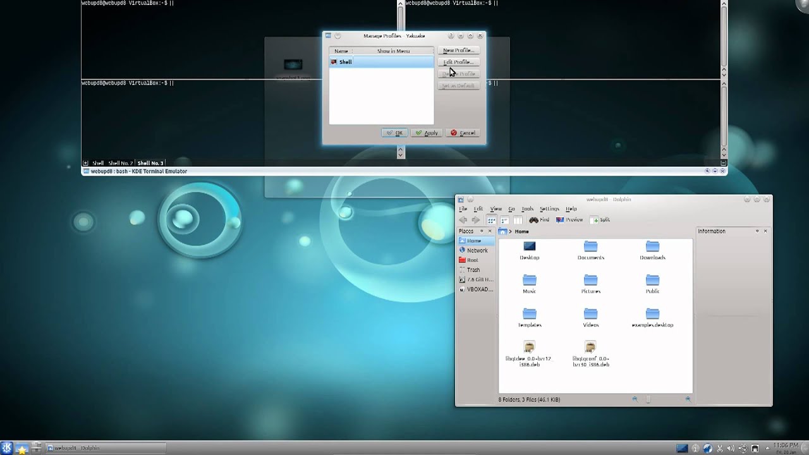Open the Desktop folder in Dolphin

click(x=530, y=250)
